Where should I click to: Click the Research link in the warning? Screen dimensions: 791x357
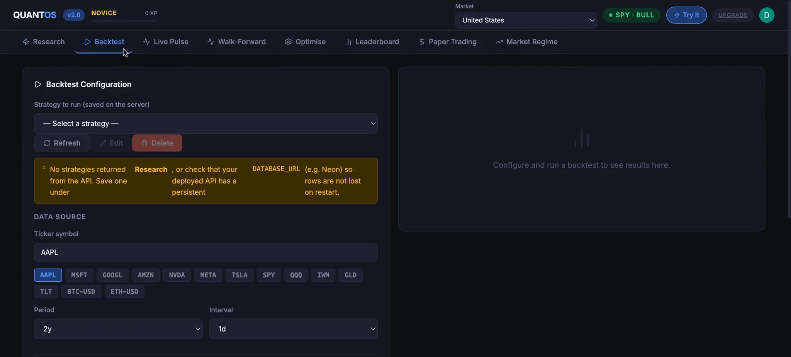point(151,170)
